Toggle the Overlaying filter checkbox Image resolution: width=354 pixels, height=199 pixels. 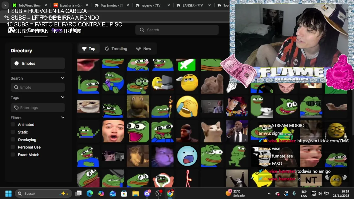pyautogui.click(x=13, y=140)
